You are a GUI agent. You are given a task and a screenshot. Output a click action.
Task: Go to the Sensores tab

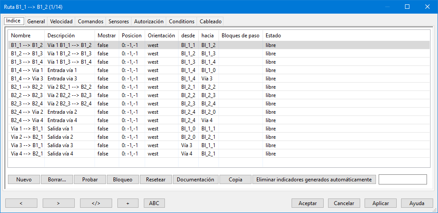click(119, 22)
